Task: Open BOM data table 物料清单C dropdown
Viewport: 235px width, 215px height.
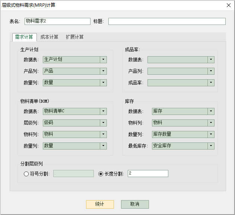Action: pyautogui.click(x=103, y=111)
